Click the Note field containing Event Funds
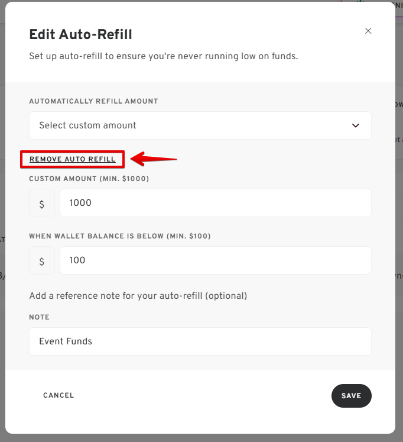The image size is (403, 442). click(200, 341)
